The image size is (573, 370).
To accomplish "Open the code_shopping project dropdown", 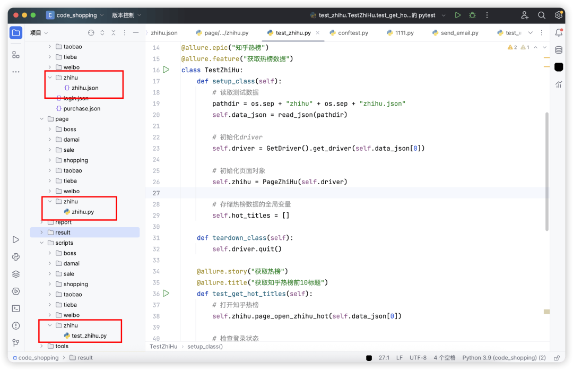I will pos(75,15).
